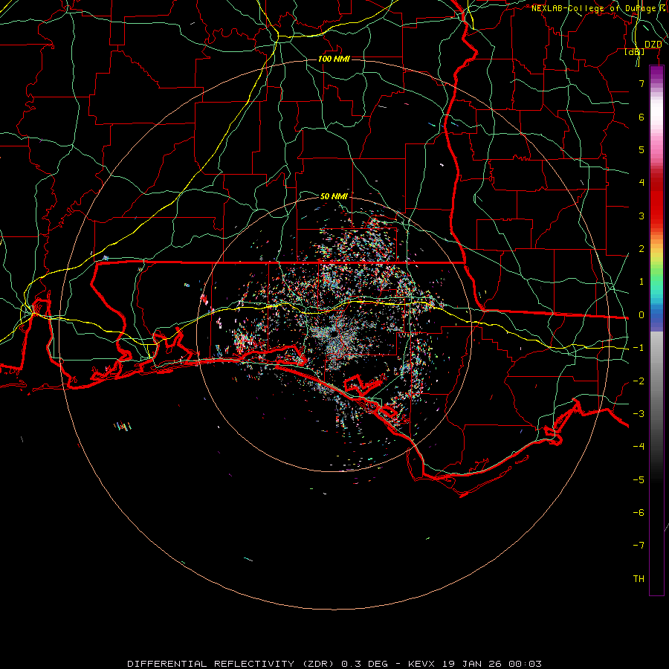Click the "DIFFERENTIAL REFLECTIVITY (ZDR)" caption text

pos(232,664)
